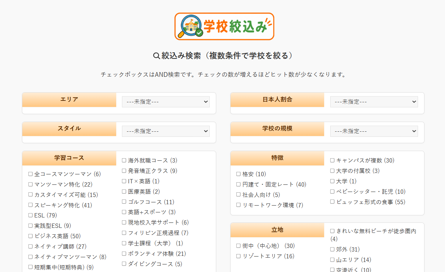Click the magnifier icon beside 絞込み検索 heading
This screenshot has width=445, height=272.
coord(156,56)
